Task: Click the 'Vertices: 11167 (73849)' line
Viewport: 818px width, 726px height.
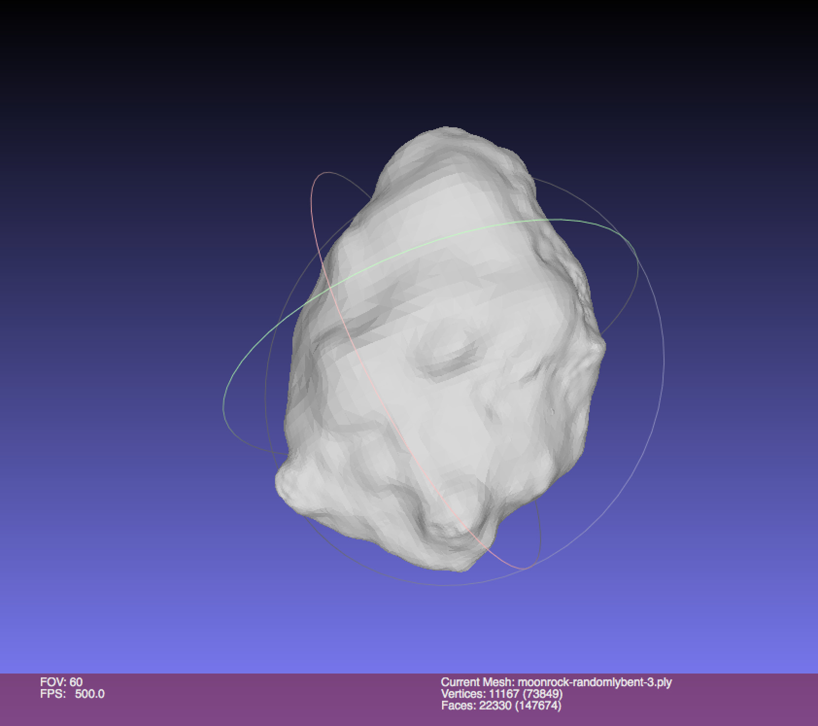Action: [502, 693]
